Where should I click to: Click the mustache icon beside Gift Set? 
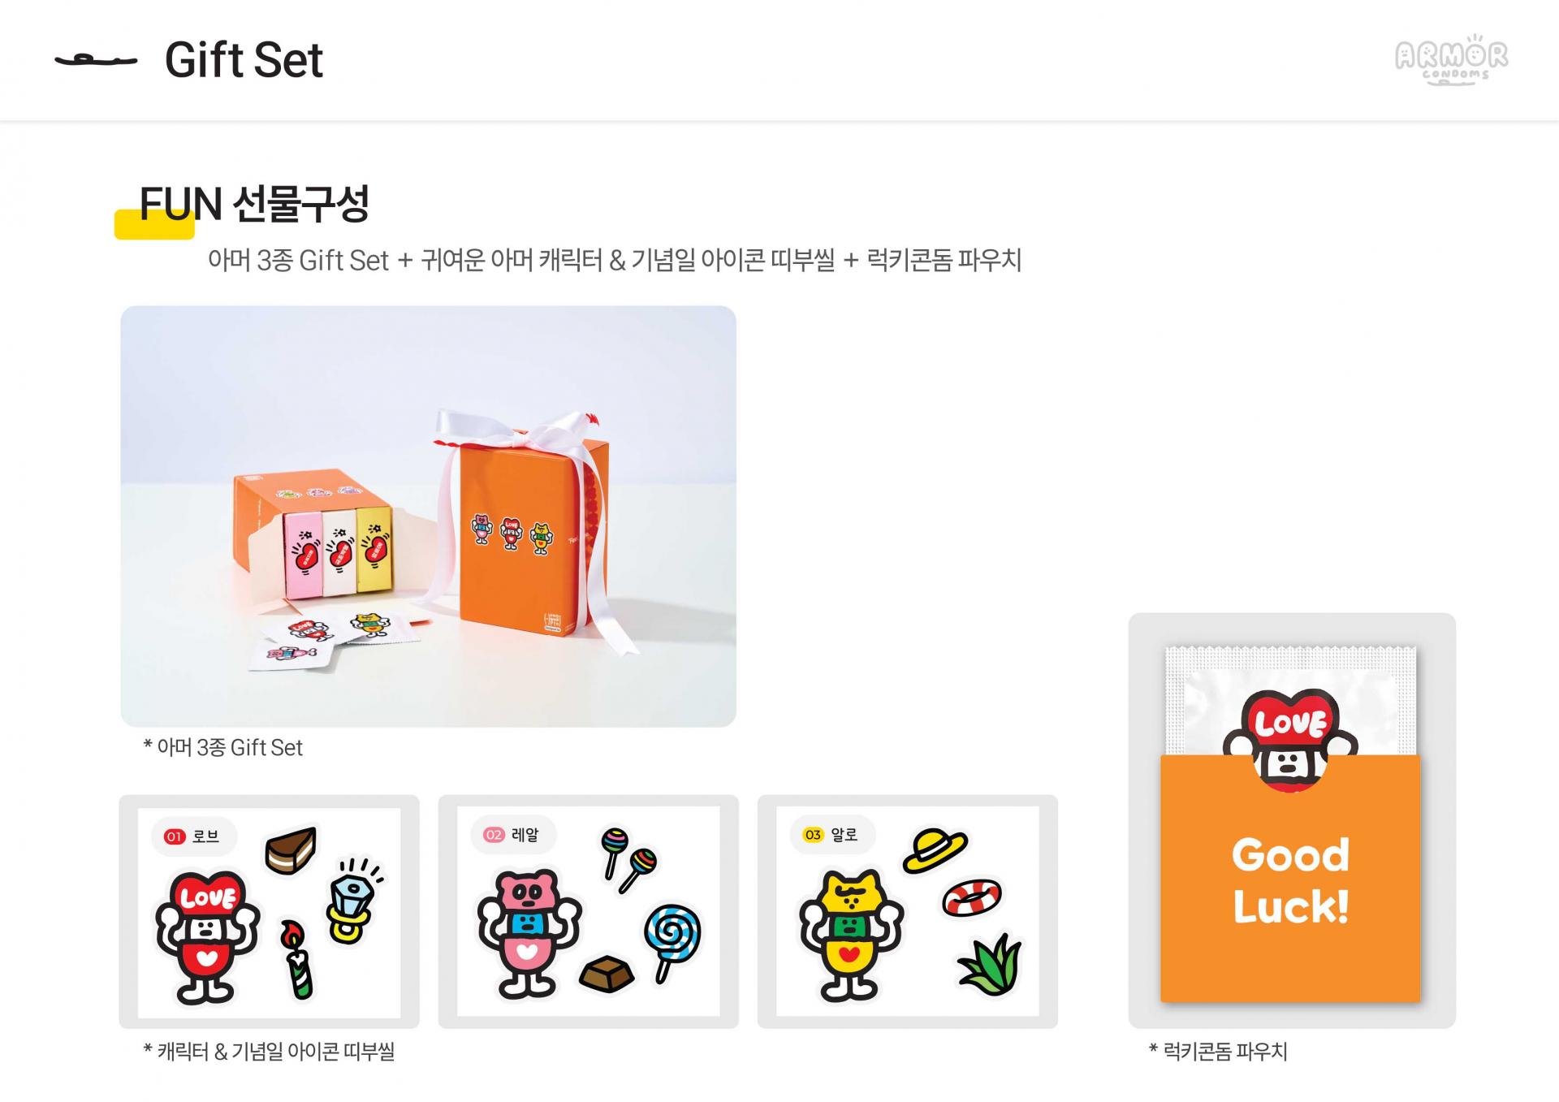(96, 60)
